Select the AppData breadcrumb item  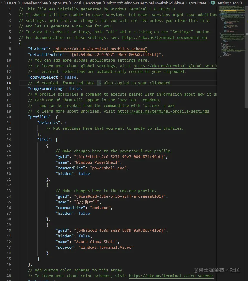tap(60, 3)
